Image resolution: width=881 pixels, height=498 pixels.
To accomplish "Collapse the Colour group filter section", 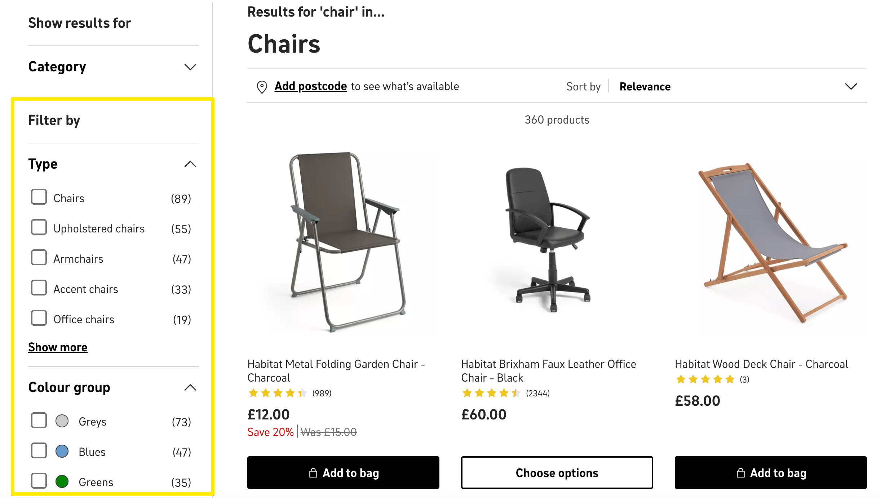I will point(190,388).
